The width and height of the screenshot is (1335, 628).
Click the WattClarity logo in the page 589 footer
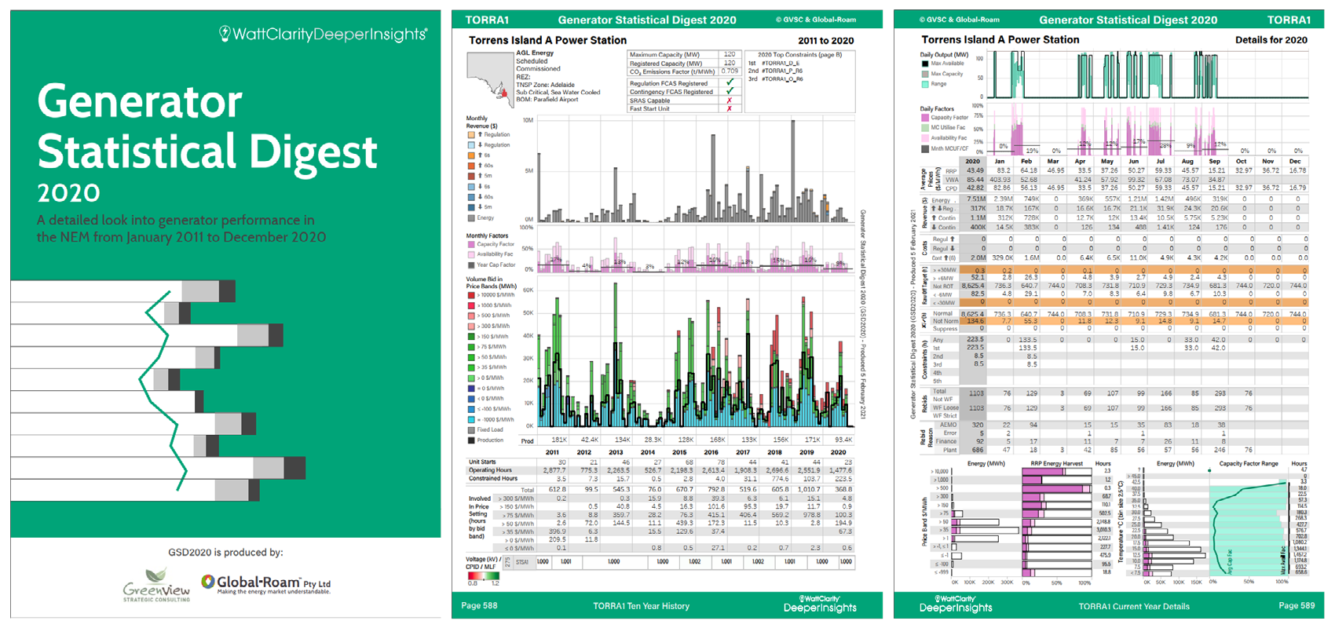pyautogui.click(x=956, y=604)
